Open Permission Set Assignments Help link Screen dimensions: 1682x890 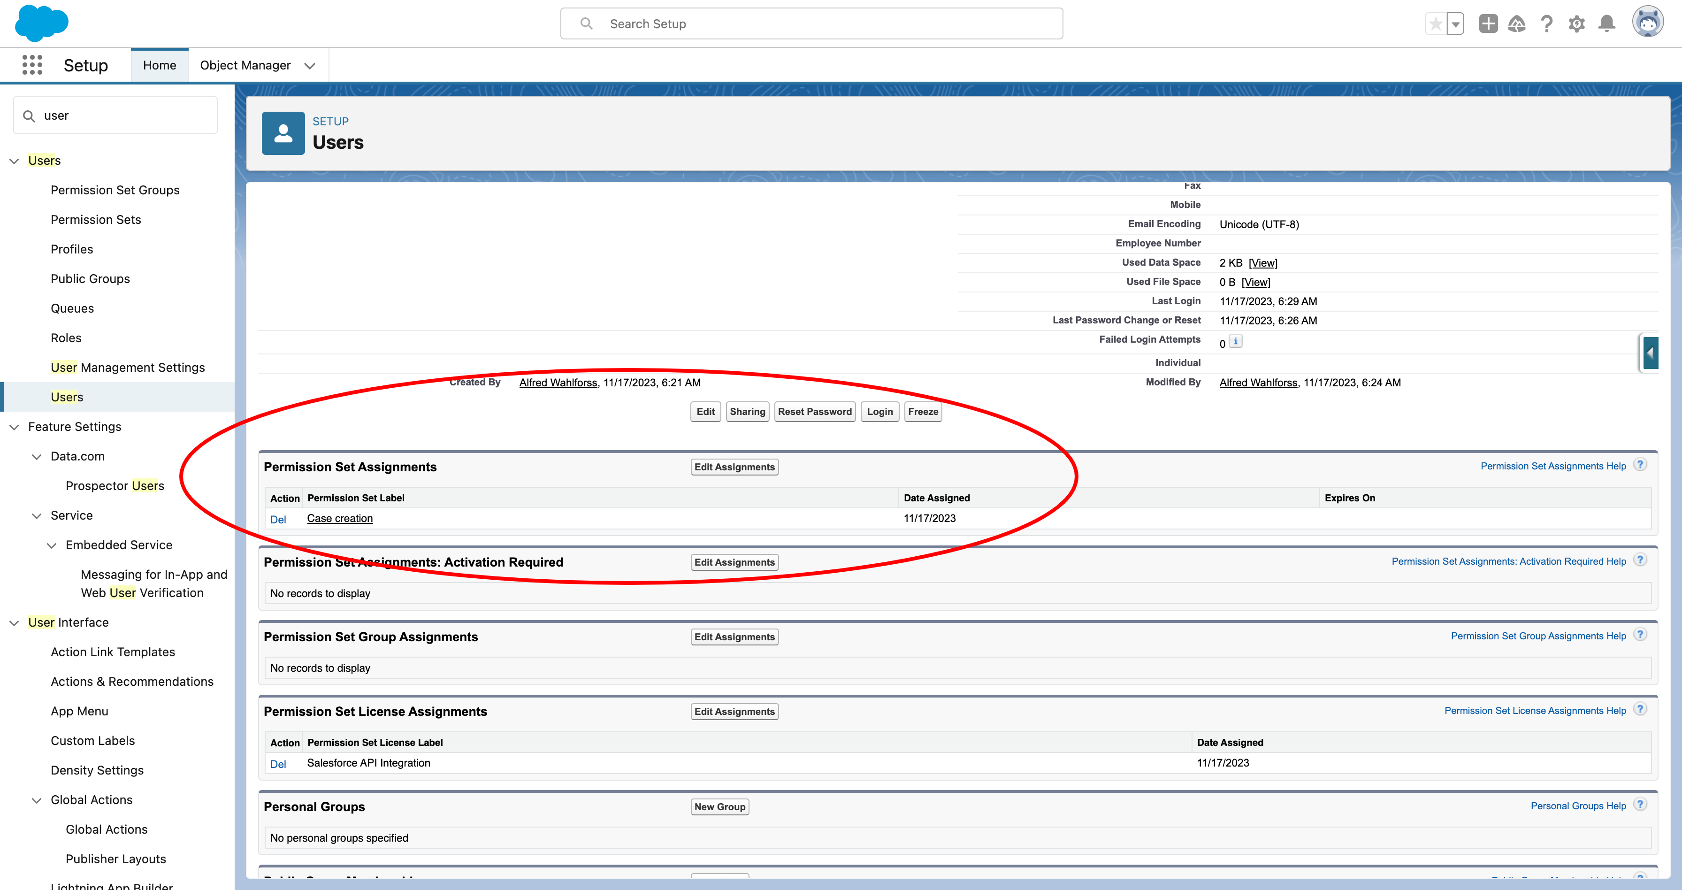[1553, 466]
